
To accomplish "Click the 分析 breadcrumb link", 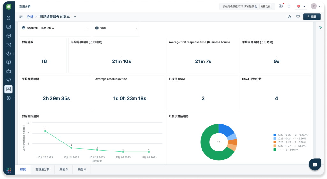I will click(x=30, y=17).
